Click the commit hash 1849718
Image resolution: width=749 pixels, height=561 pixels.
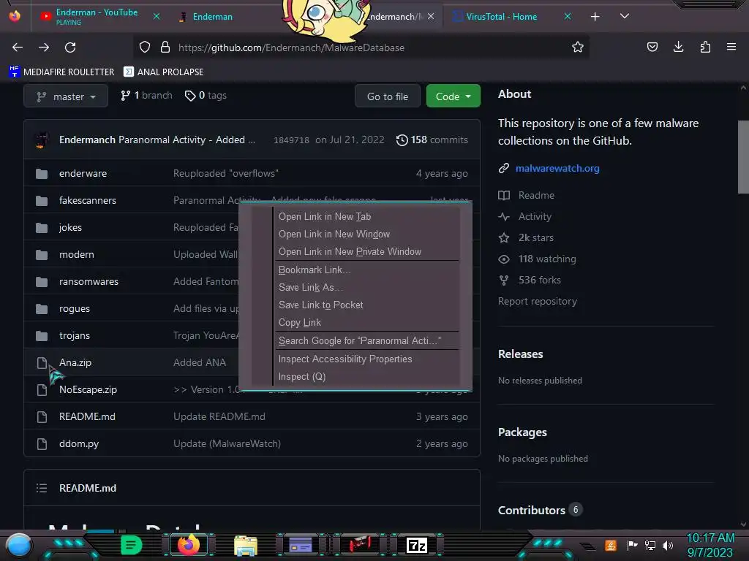(291, 140)
